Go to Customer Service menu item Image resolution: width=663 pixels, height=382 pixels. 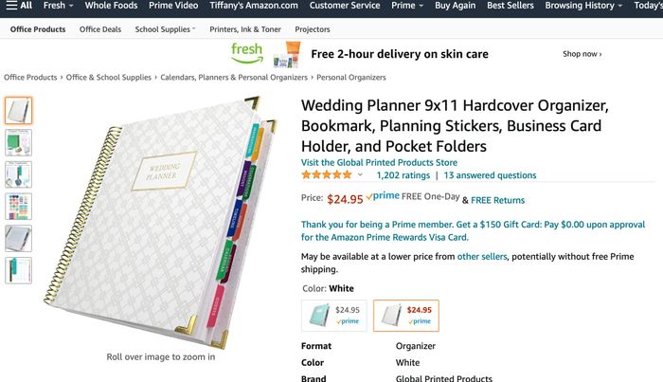tap(344, 6)
